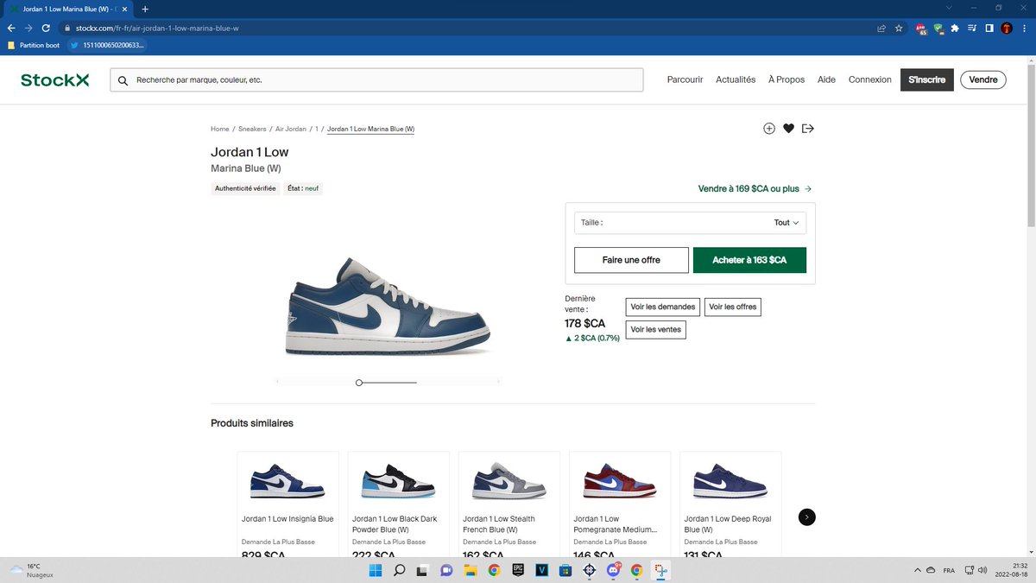The width and height of the screenshot is (1036, 583).
Task: Click the Chrome address bar URL
Action: coord(157,28)
